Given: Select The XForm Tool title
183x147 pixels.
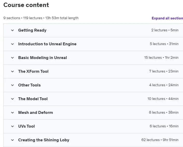Looking at the screenshot, I should tap(33, 71).
